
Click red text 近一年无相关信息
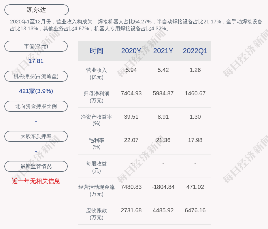[36, 181]
